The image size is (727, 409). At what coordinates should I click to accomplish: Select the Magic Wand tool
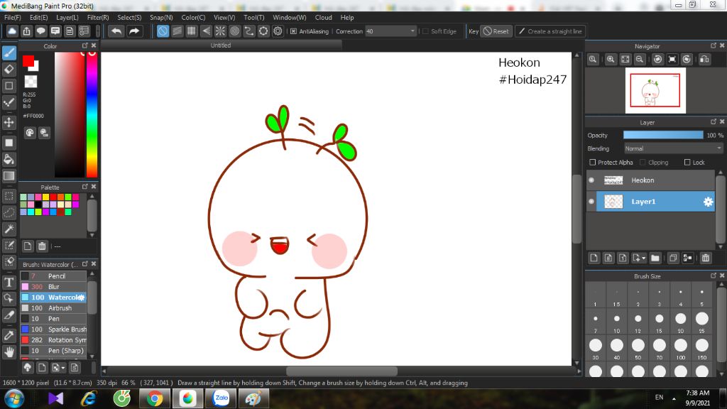click(9, 229)
